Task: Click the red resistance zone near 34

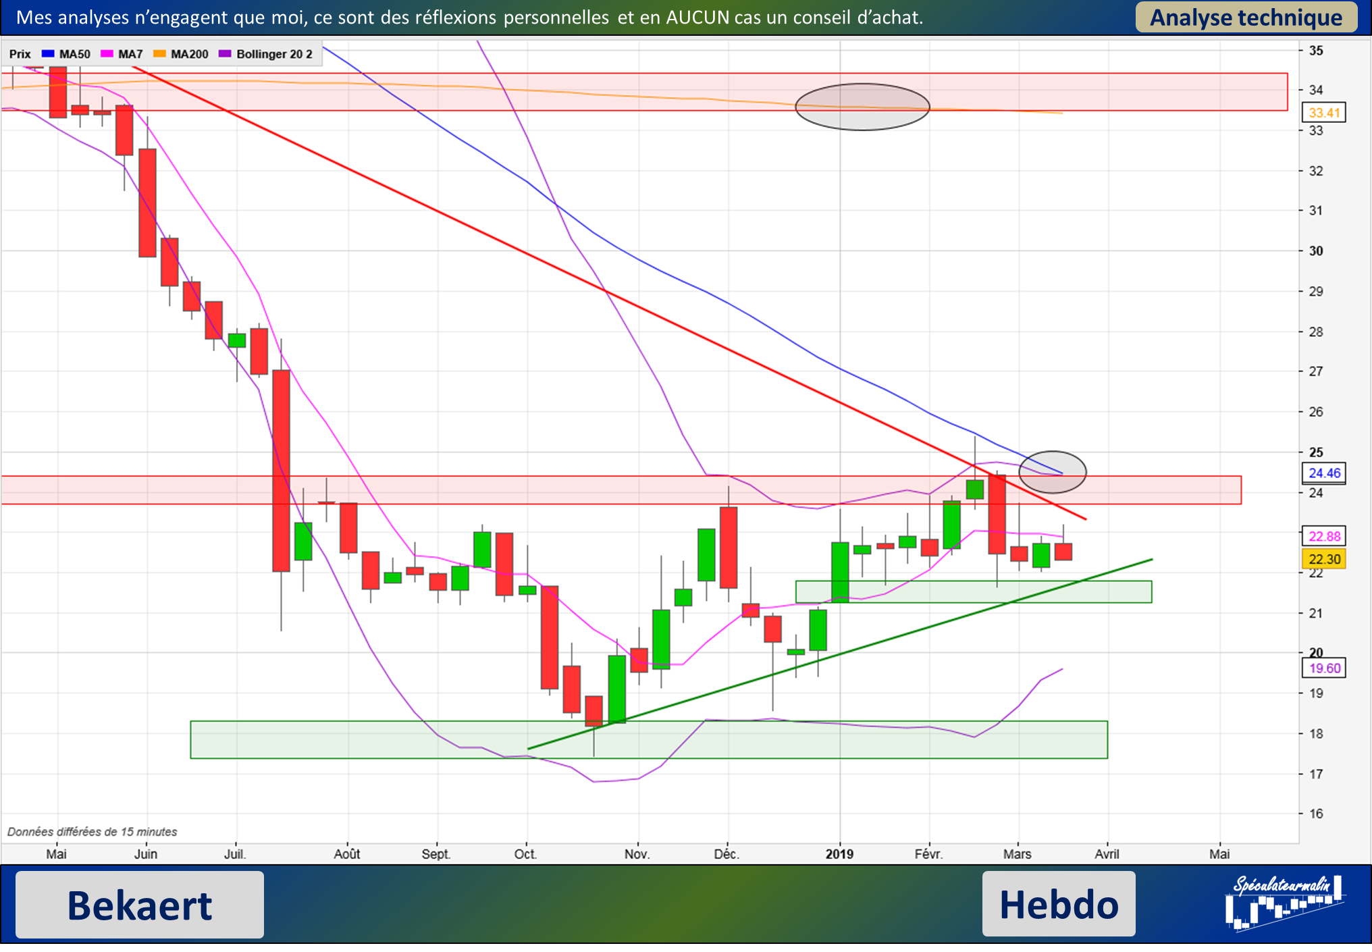Action: tap(644, 92)
